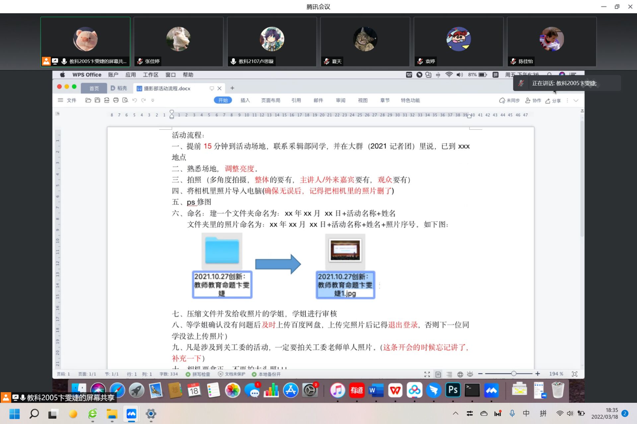This screenshot has width=637, height=424.
Task: Click the save document icon
Action: pyautogui.click(x=97, y=100)
